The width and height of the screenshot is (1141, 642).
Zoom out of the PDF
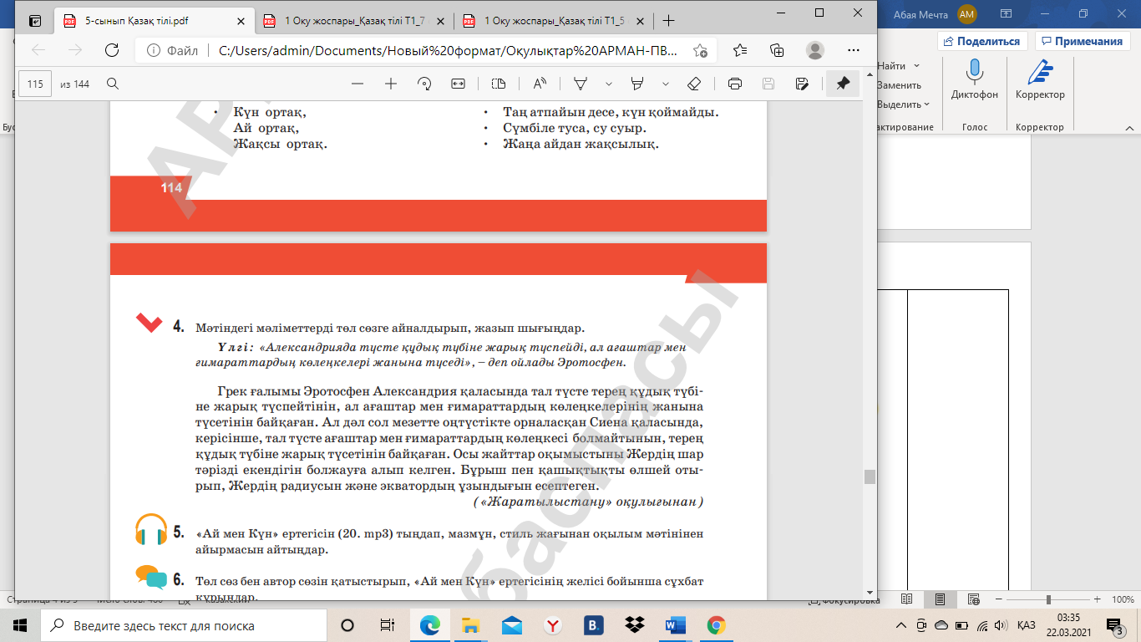[358, 84]
